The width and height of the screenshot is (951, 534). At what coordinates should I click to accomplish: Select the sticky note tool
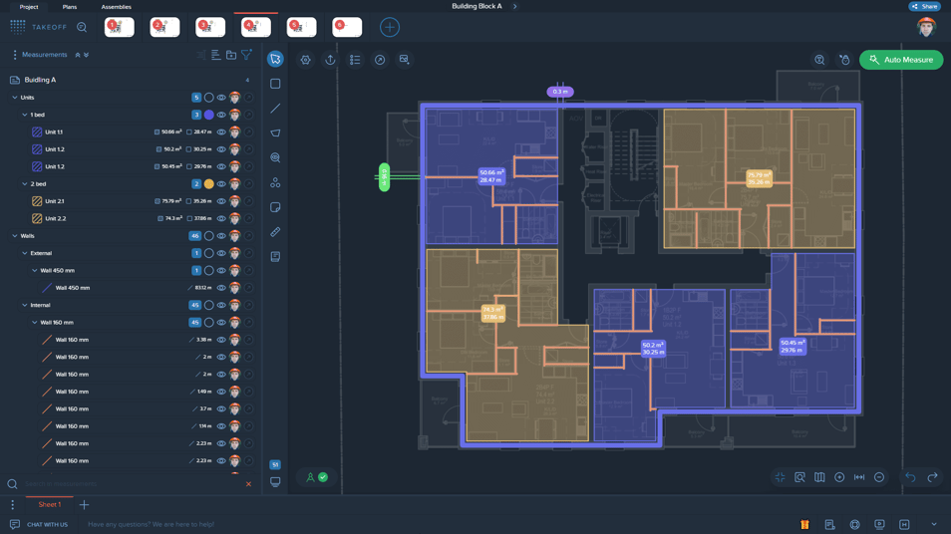(x=275, y=207)
